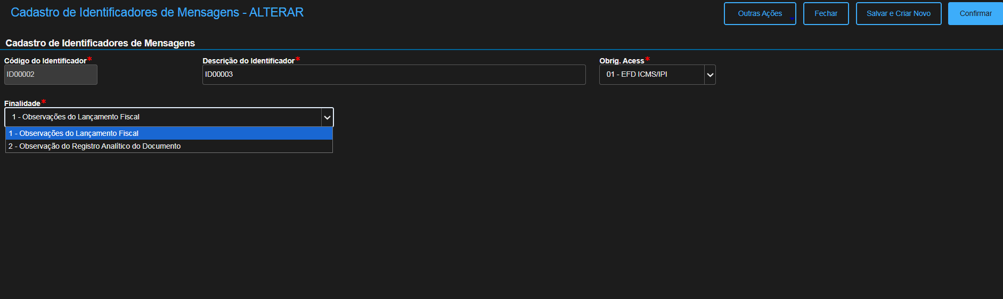Click the Obrig. Acess label text

pyautogui.click(x=622, y=61)
